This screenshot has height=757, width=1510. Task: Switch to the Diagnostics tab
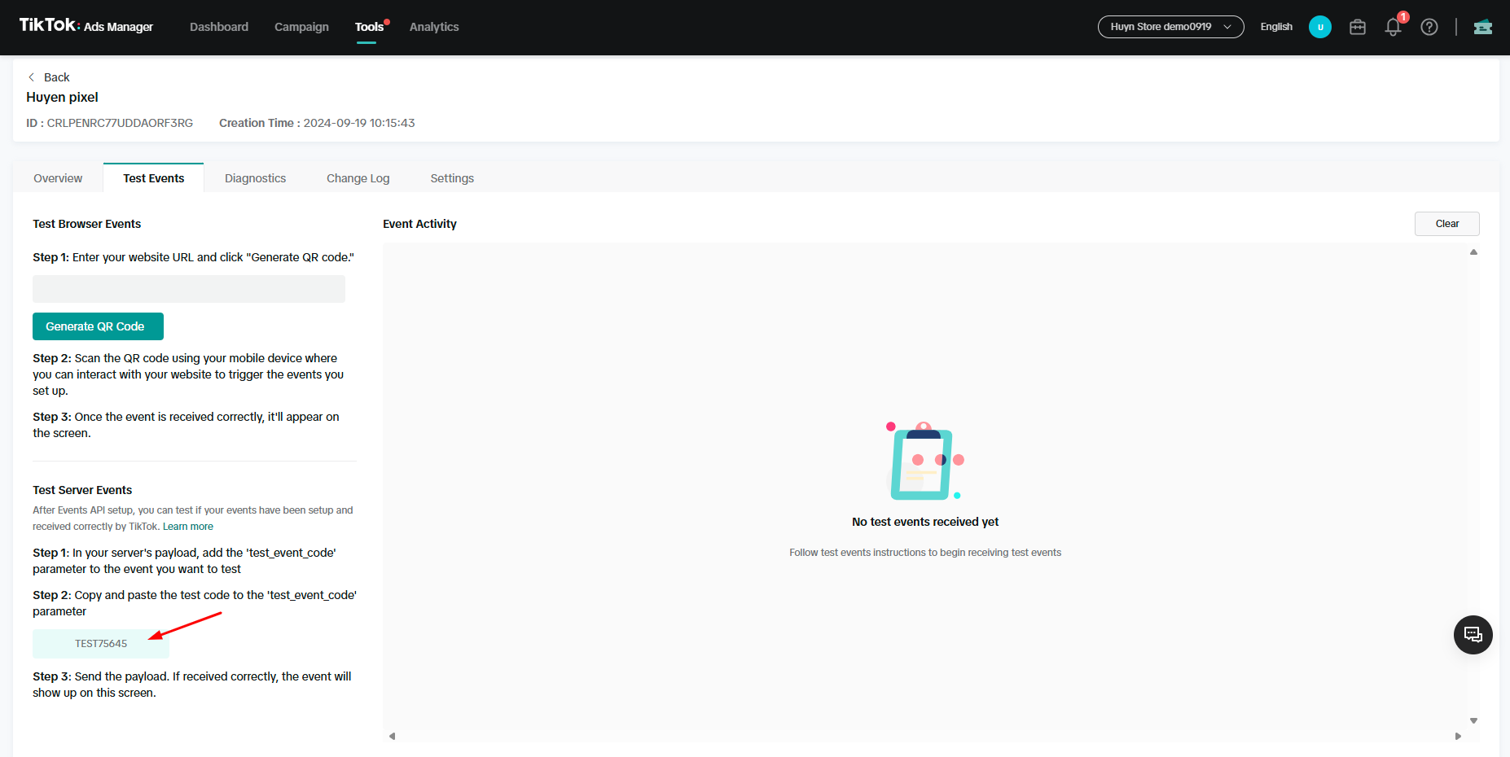pos(255,178)
